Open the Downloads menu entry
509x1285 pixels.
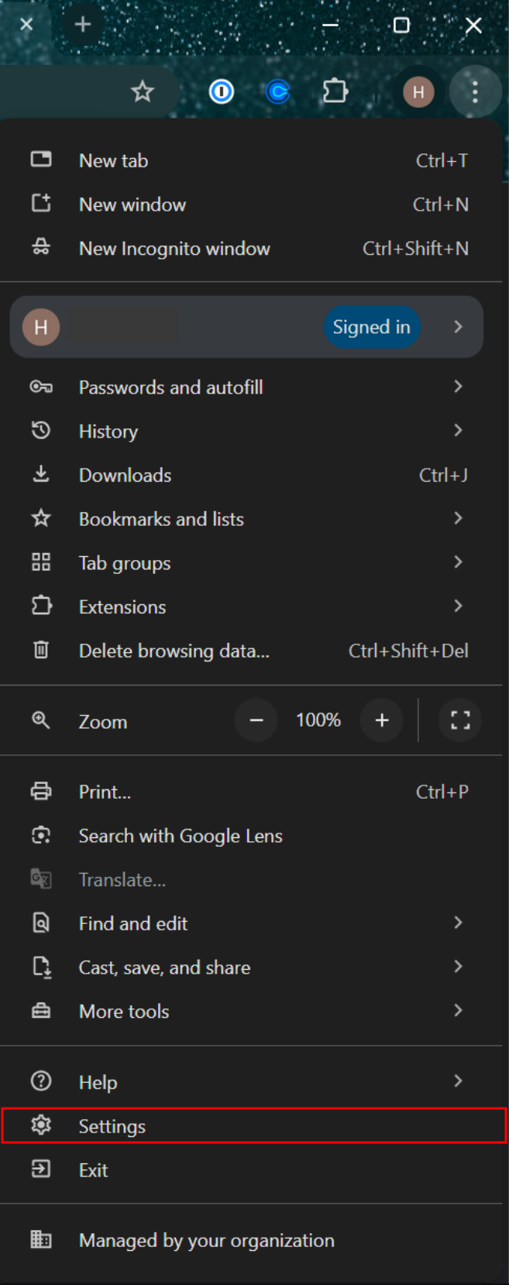click(126, 476)
